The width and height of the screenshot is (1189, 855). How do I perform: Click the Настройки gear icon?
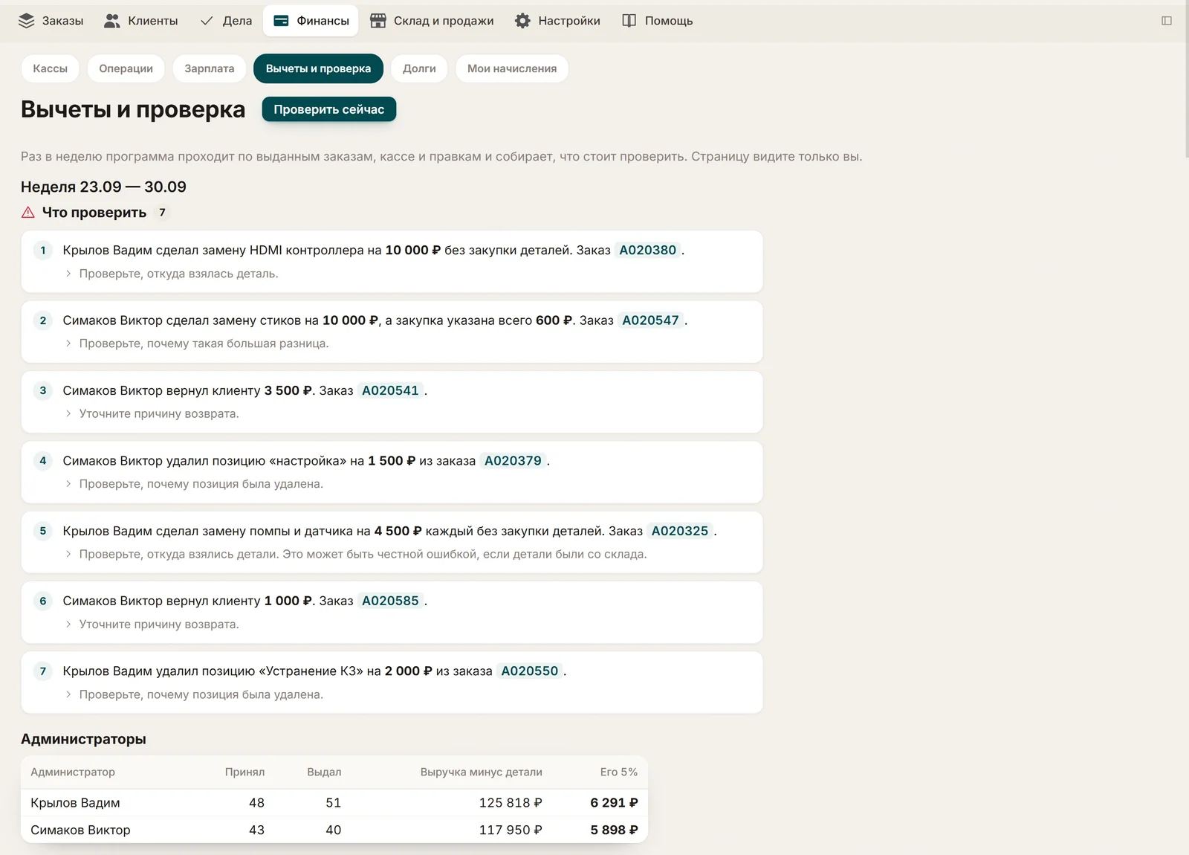tap(523, 21)
